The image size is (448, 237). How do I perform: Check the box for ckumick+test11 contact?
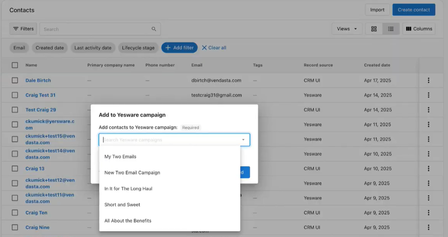[x=15, y=198]
